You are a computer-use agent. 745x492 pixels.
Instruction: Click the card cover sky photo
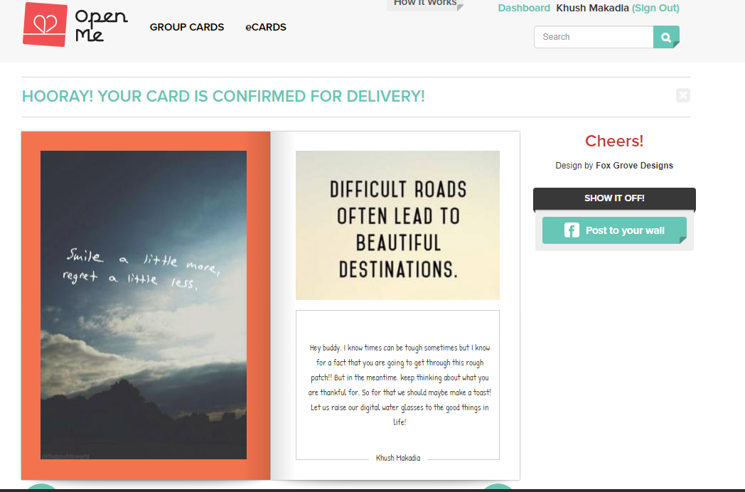click(x=144, y=305)
